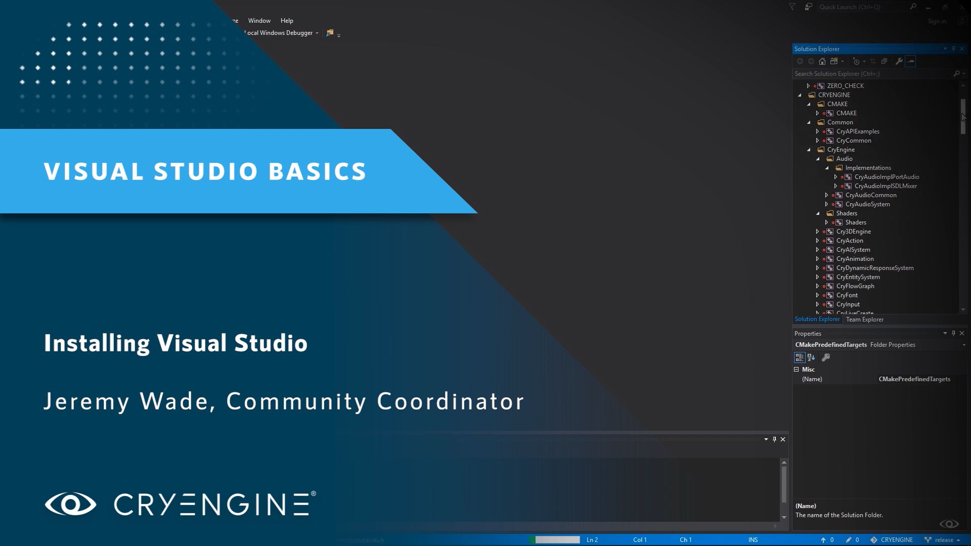Unpin the Properties panel
The image size is (971, 546).
[x=953, y=333]
